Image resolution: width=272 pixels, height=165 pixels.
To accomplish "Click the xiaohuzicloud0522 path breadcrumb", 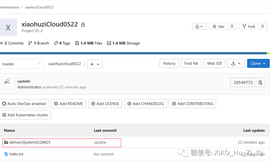I will (64, 64).
